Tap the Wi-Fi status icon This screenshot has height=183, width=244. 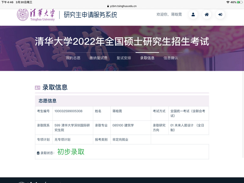pos(228,2)
